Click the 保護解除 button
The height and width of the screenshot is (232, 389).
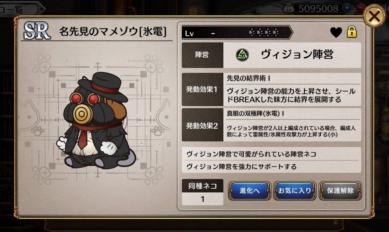(x=340, y=191)
